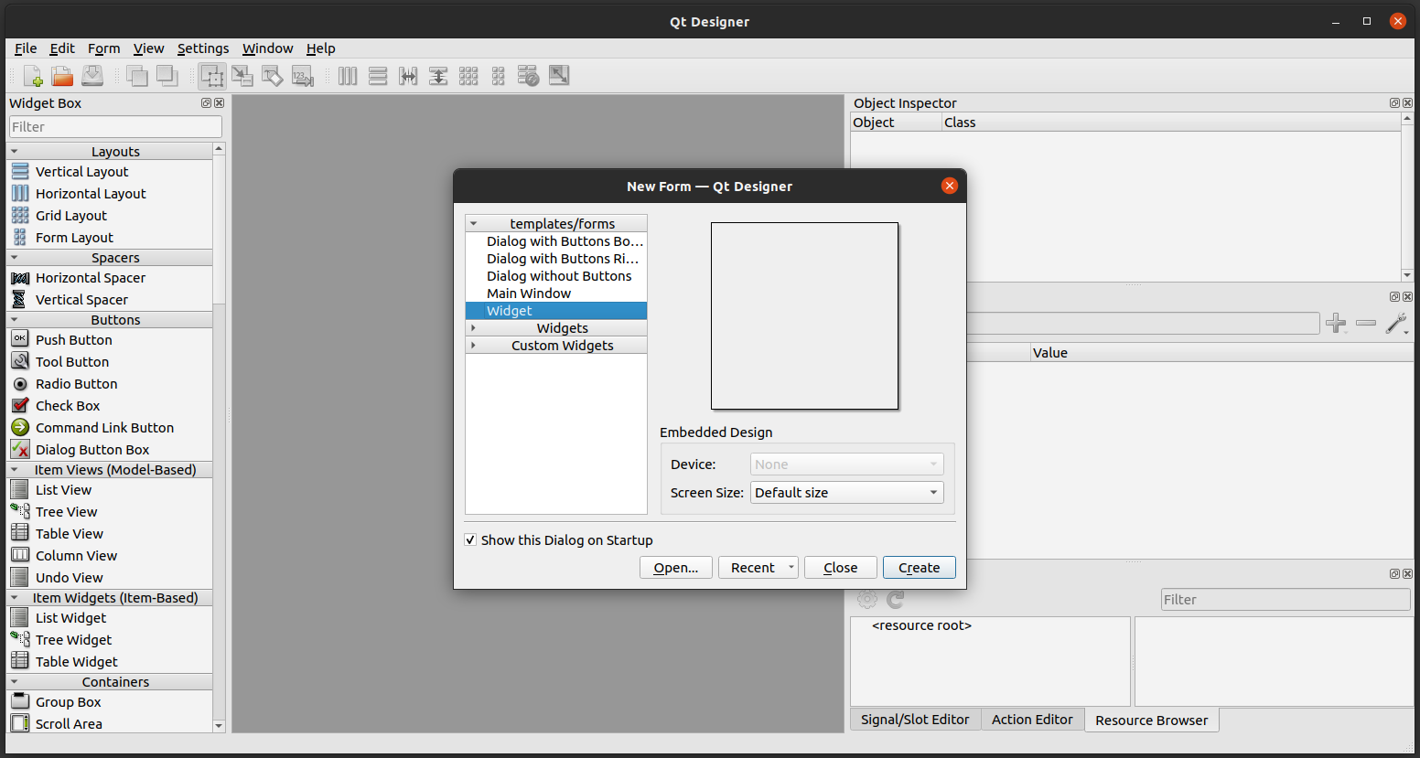
Task: Click the Adjust Size toolbar icon
Action: [x=559, y=76]
